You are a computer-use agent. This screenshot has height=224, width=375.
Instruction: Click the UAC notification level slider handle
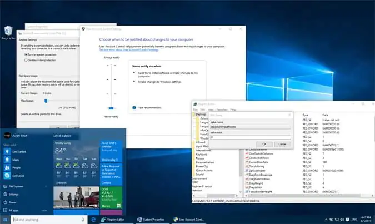(111, 108)
